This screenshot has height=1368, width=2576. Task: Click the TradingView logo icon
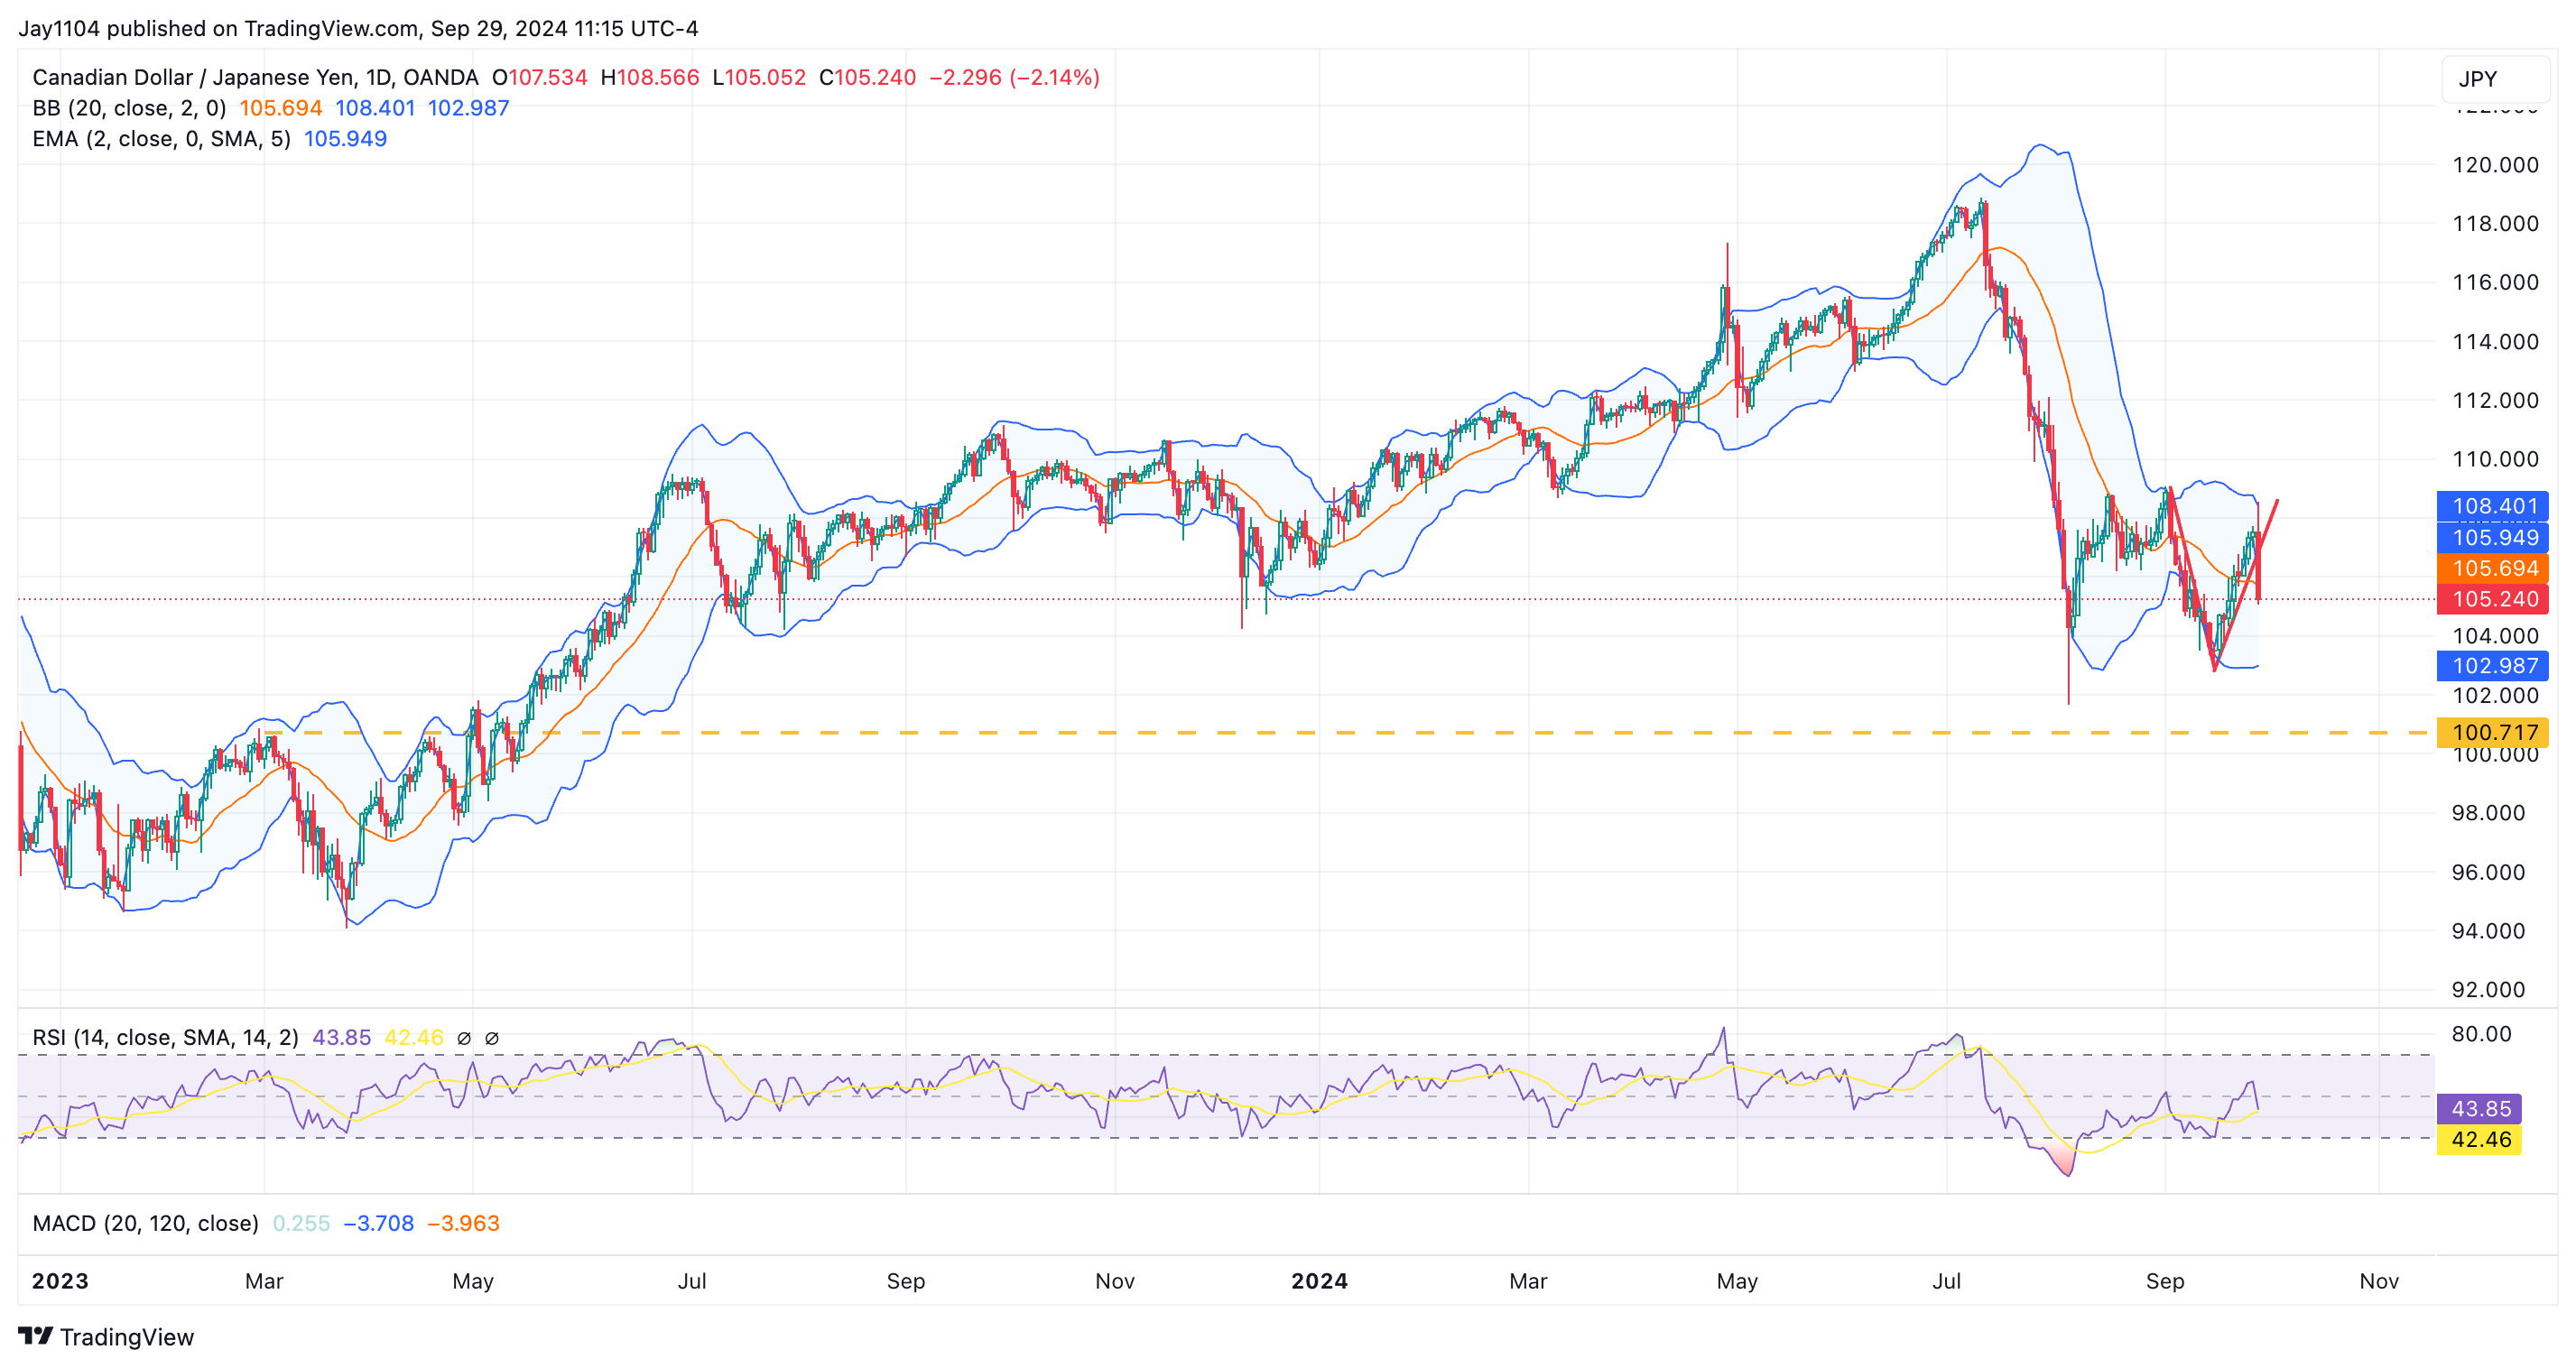click(x=35, y=1336)
